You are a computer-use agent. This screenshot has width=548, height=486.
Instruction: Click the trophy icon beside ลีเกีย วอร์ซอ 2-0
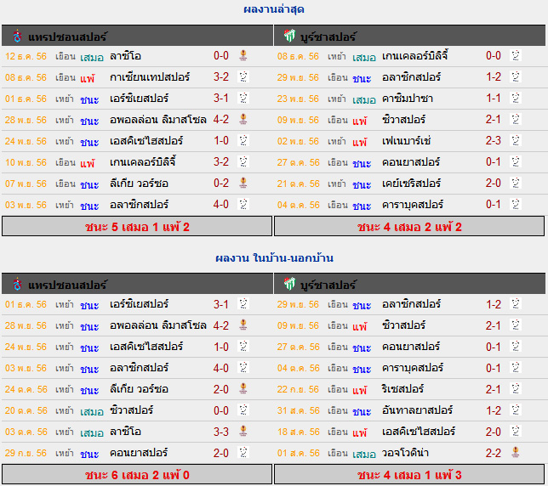(243, 388)
